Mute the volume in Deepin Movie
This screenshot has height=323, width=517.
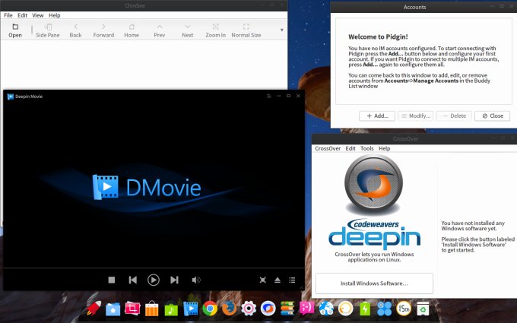tap(196, 280)
